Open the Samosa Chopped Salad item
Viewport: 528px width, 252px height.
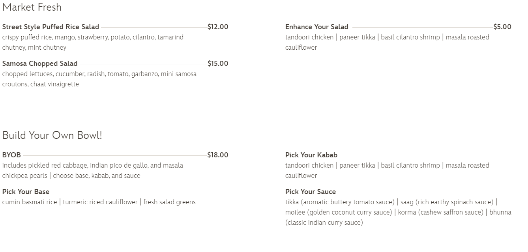pyautogui.click(x=40, y=63)
